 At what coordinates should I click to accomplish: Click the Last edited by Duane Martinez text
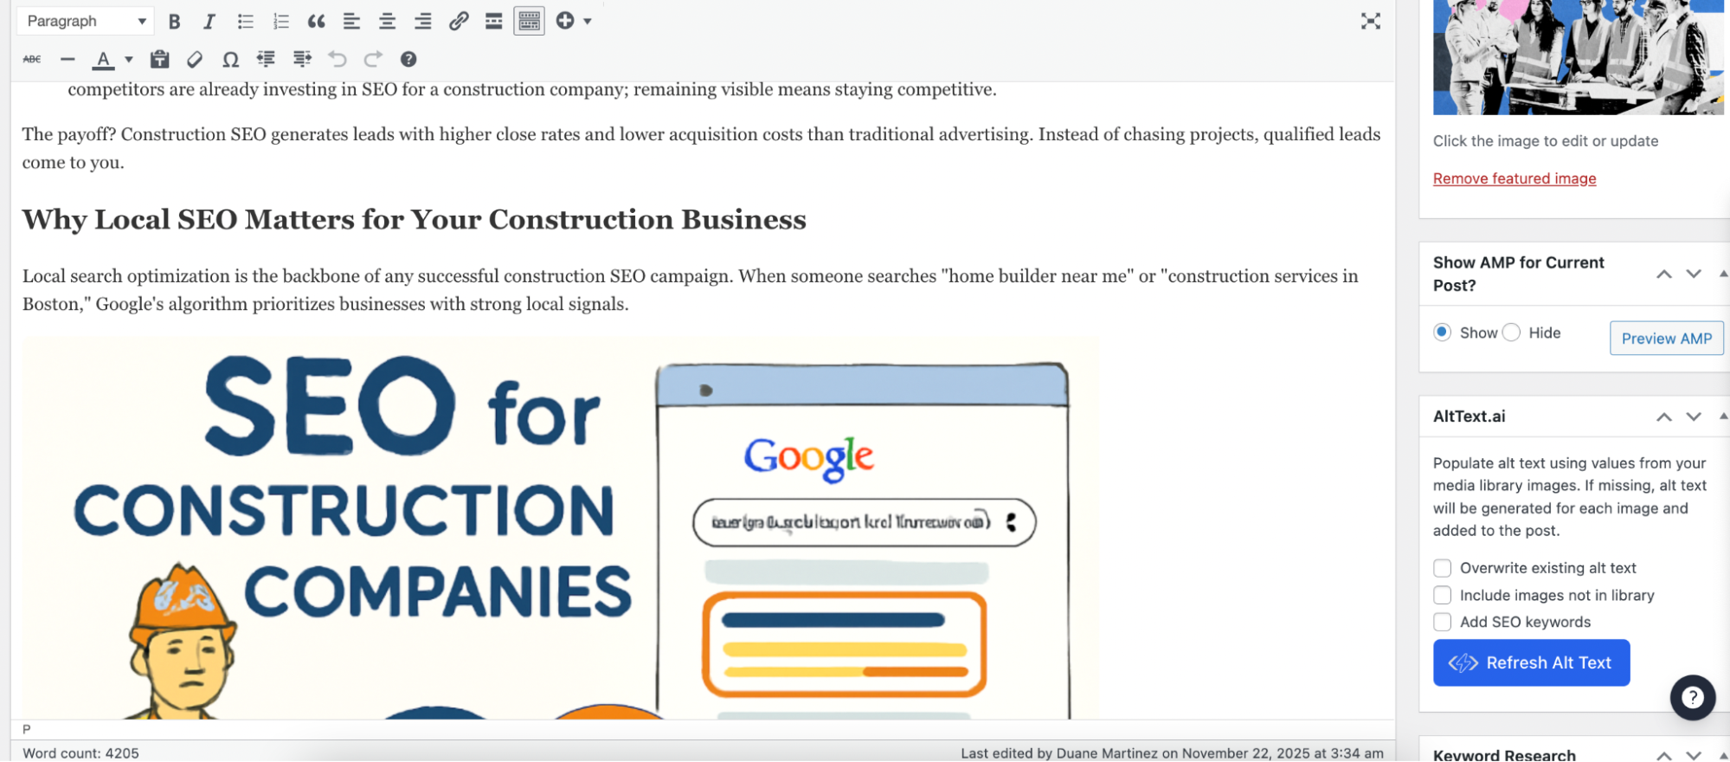click(x=1172, y=753)
